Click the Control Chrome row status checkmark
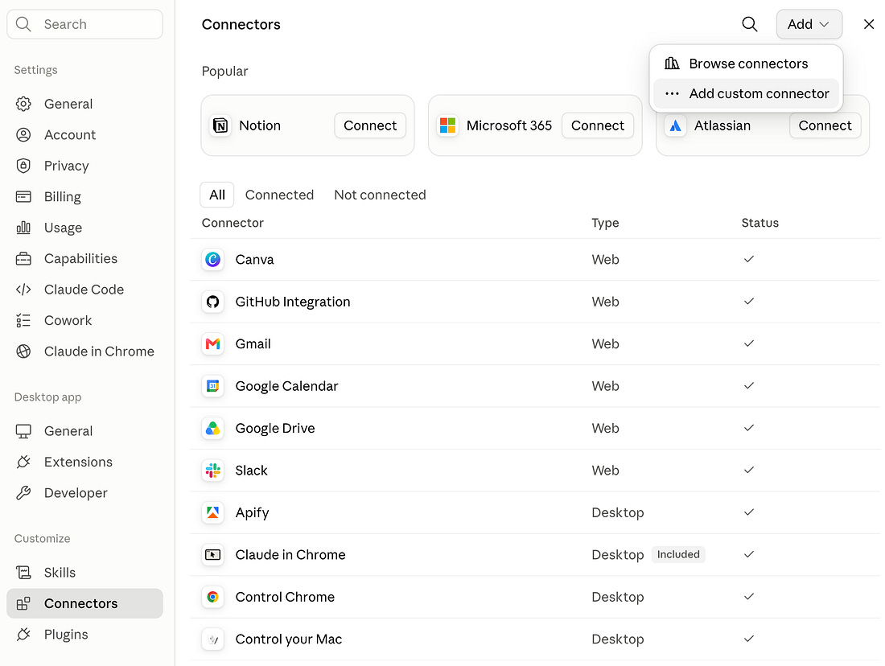The image size is (885, 666). (x=749, y=597)
